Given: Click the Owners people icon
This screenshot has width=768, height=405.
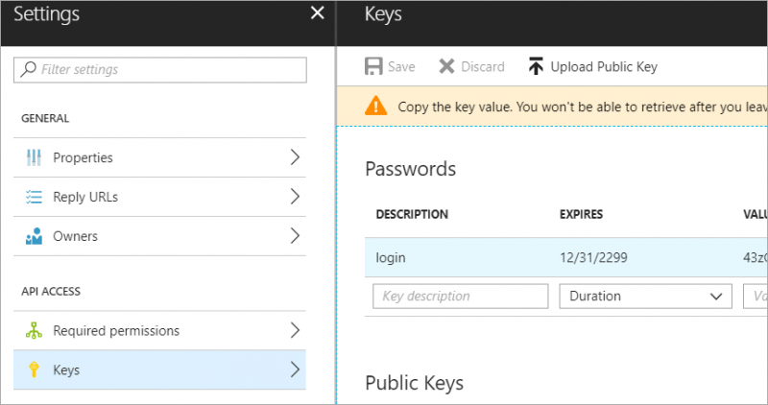Looking at the screenshot, I should [34, 236].
